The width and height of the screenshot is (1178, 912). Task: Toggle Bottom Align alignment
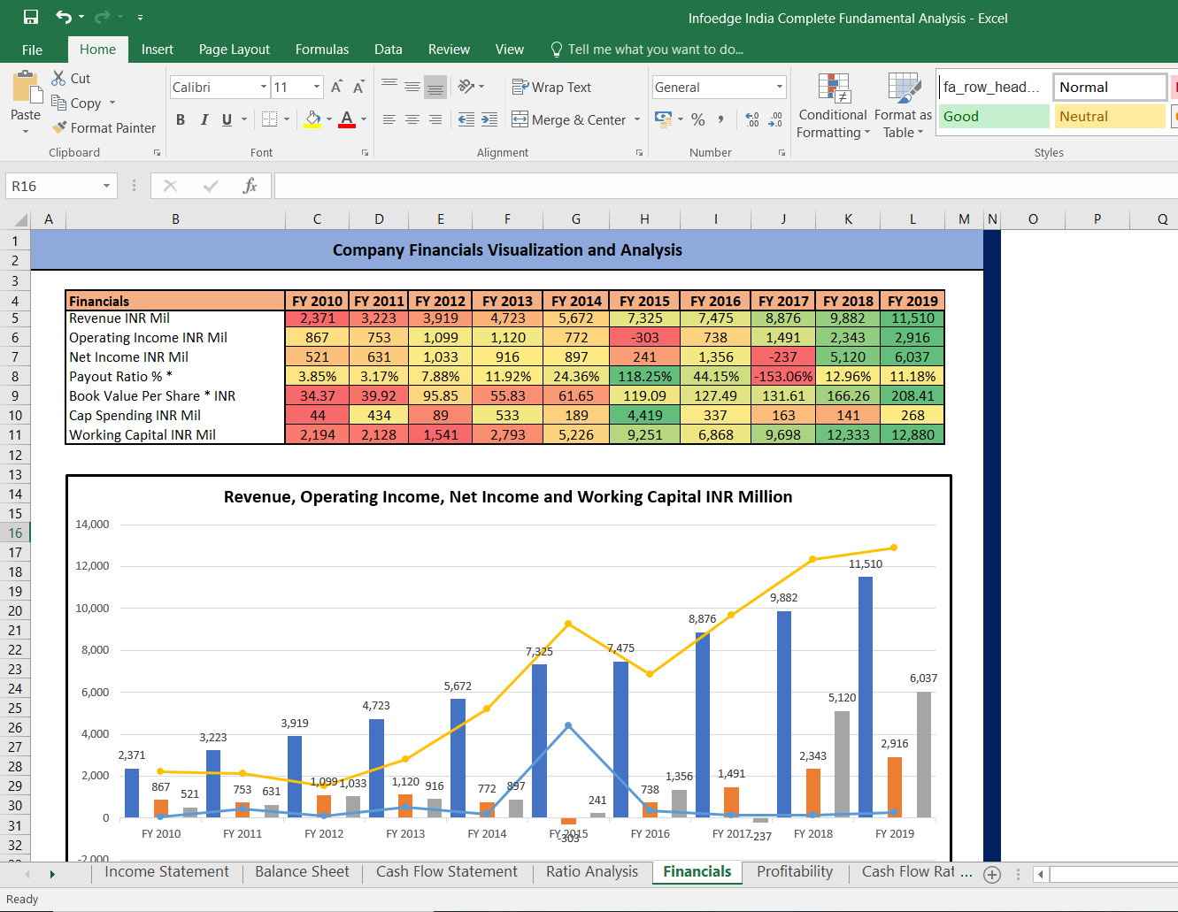435,86
